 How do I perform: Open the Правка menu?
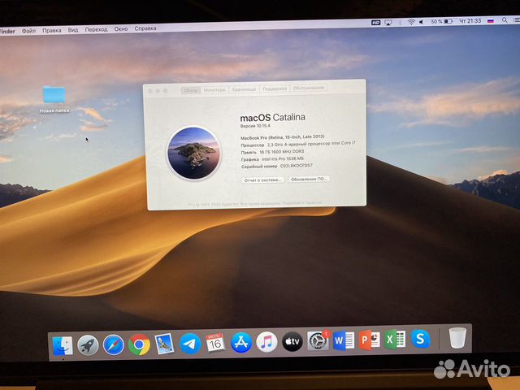coord(52,30)
